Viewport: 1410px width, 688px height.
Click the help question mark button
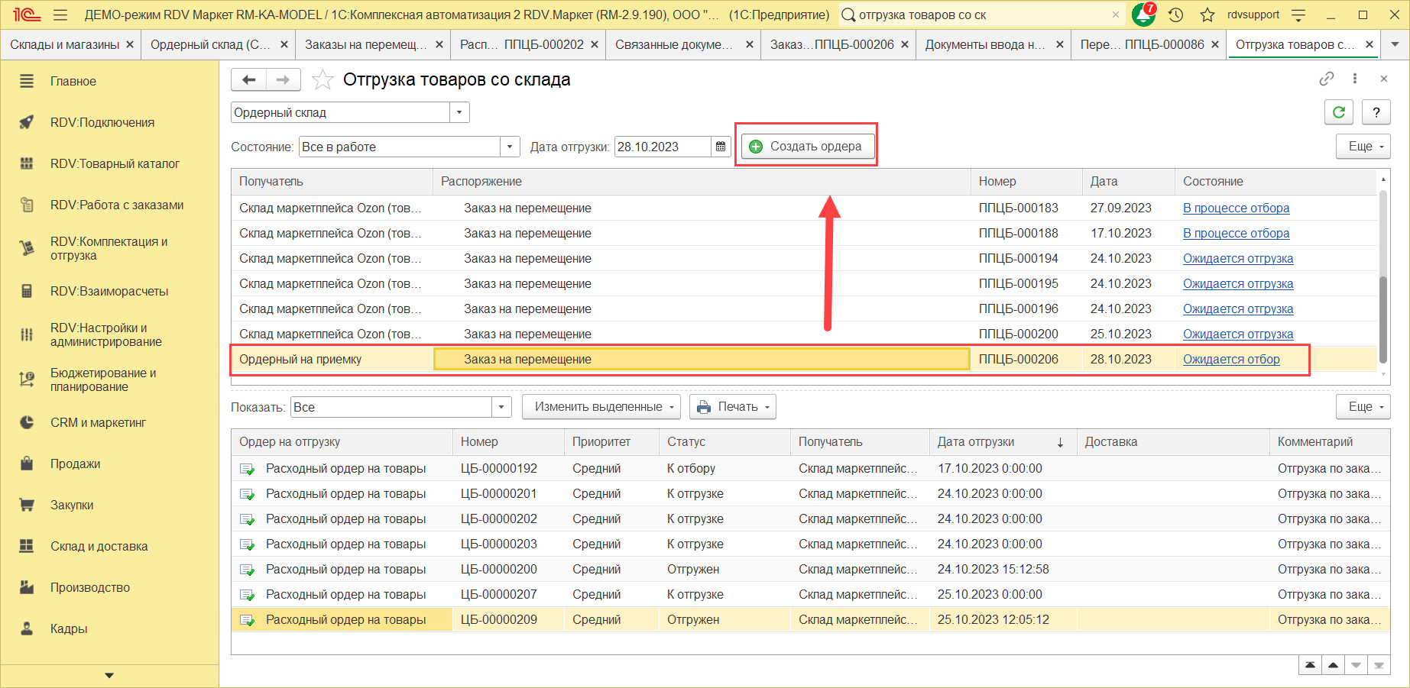[x=1376, y=112]
